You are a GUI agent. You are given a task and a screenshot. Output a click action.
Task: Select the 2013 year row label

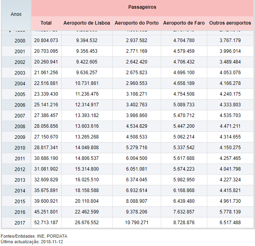click(19, 180)
